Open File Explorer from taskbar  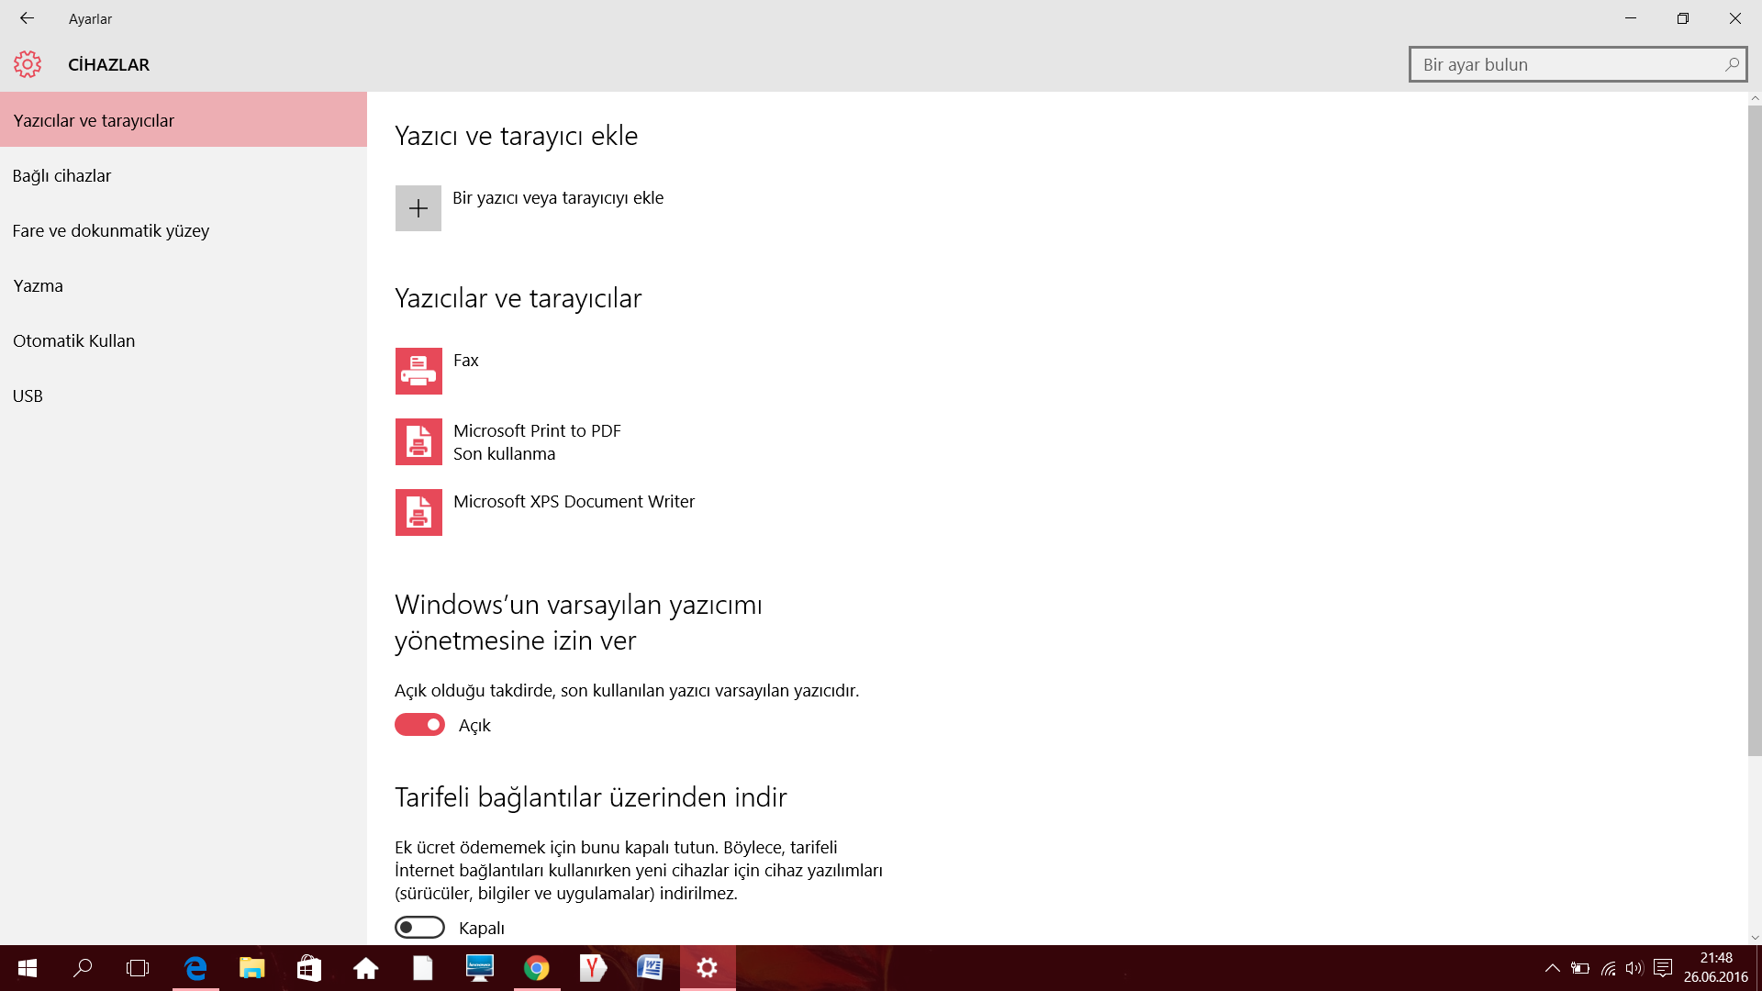pos(251,968)
